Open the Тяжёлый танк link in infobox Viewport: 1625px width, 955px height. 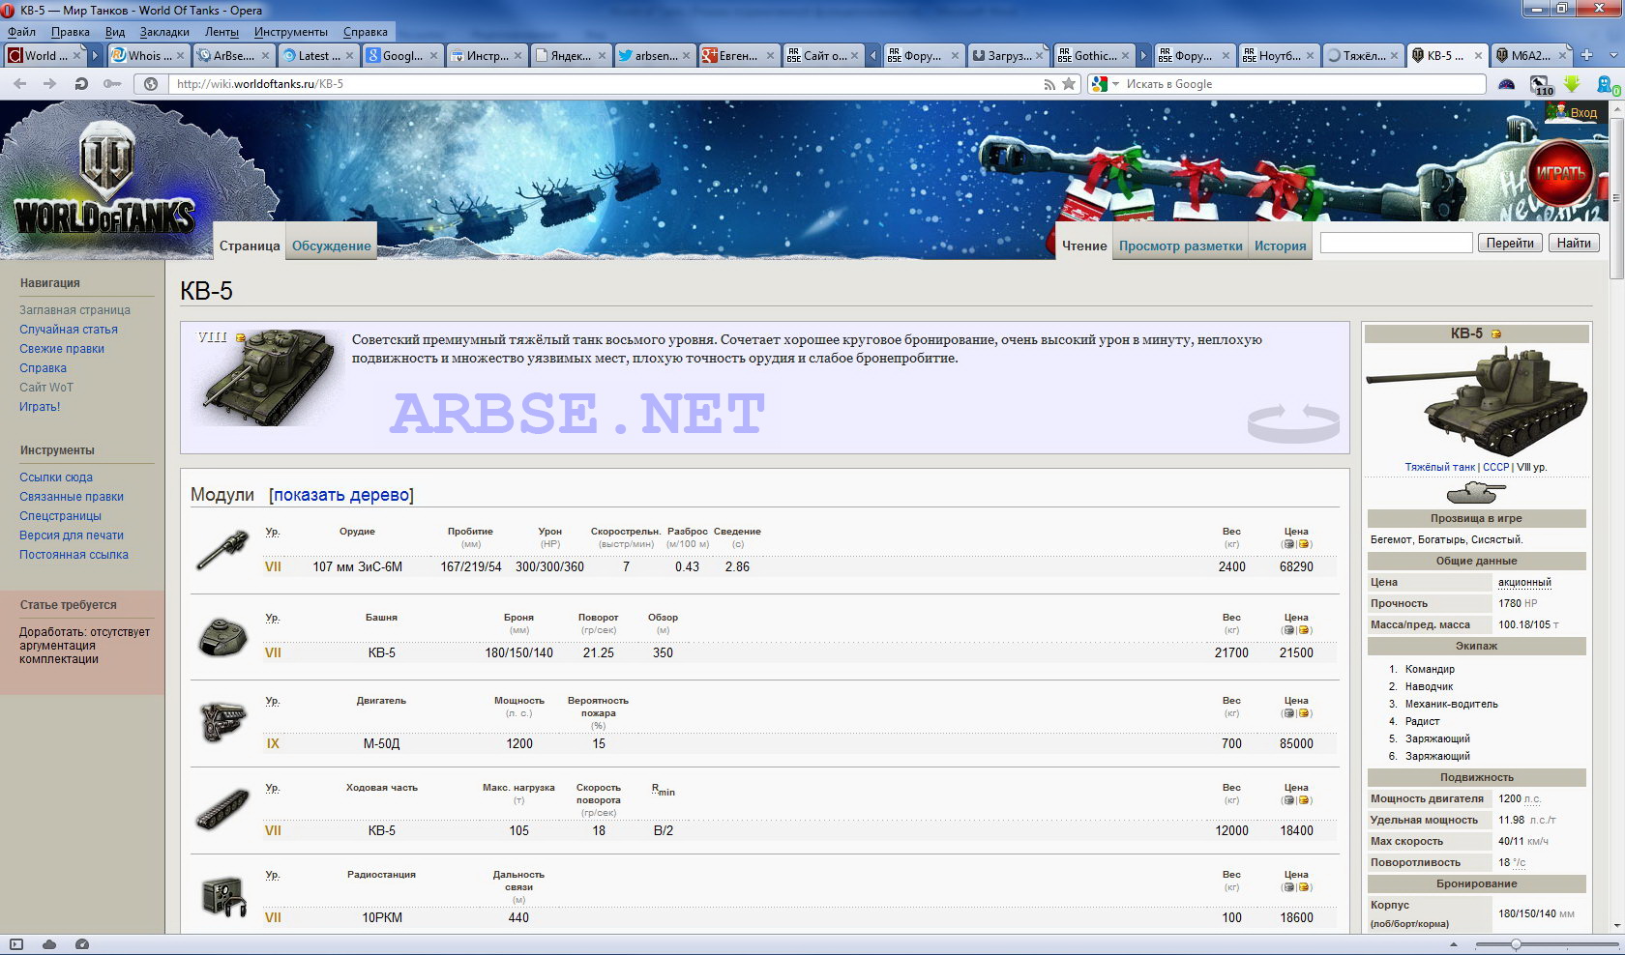point(1440,467)
